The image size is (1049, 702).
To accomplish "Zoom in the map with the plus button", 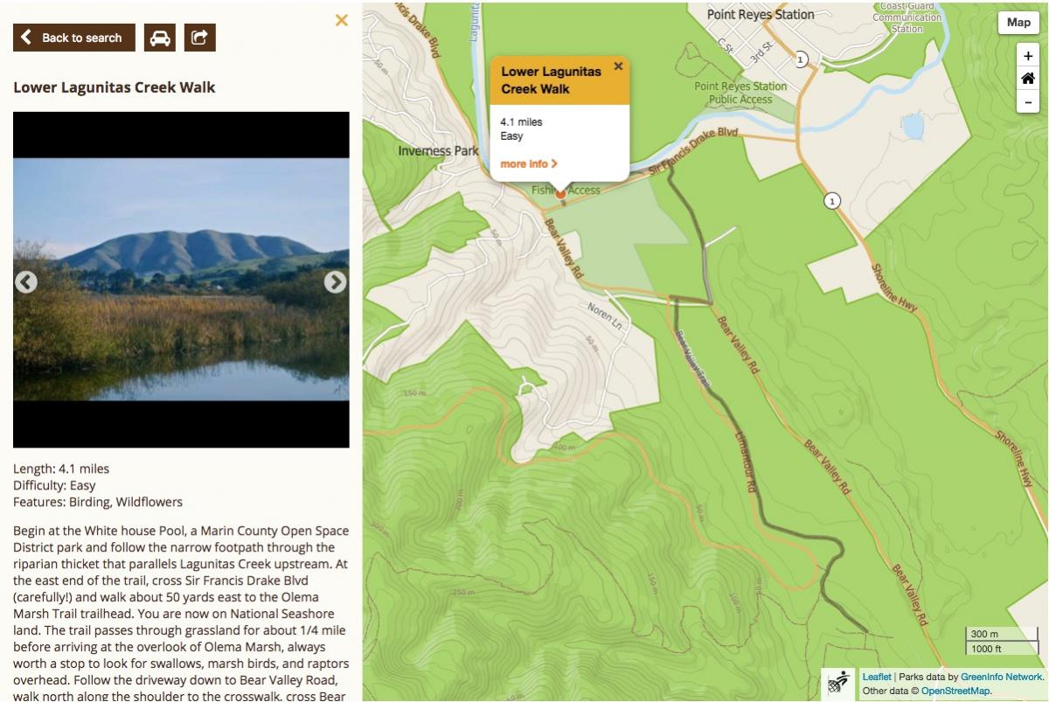I will click(x=1028, y=55).
